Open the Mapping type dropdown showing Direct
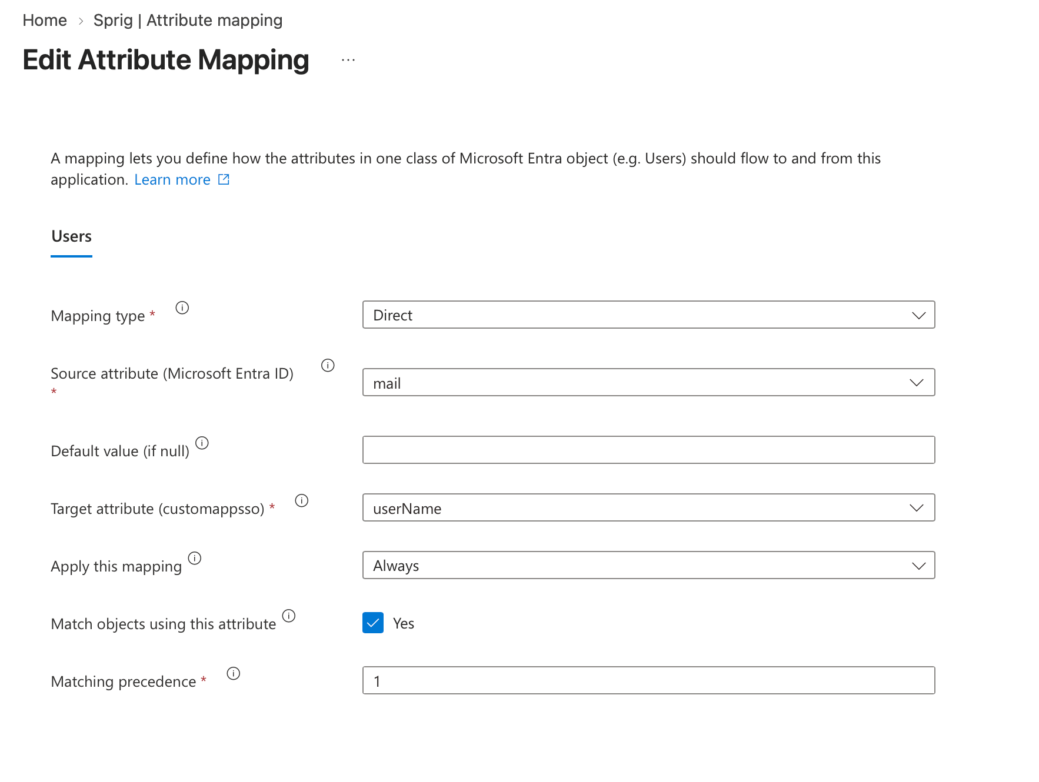Image resolution: width=1039 pixels, height=782 pixels. coord(648,315)
